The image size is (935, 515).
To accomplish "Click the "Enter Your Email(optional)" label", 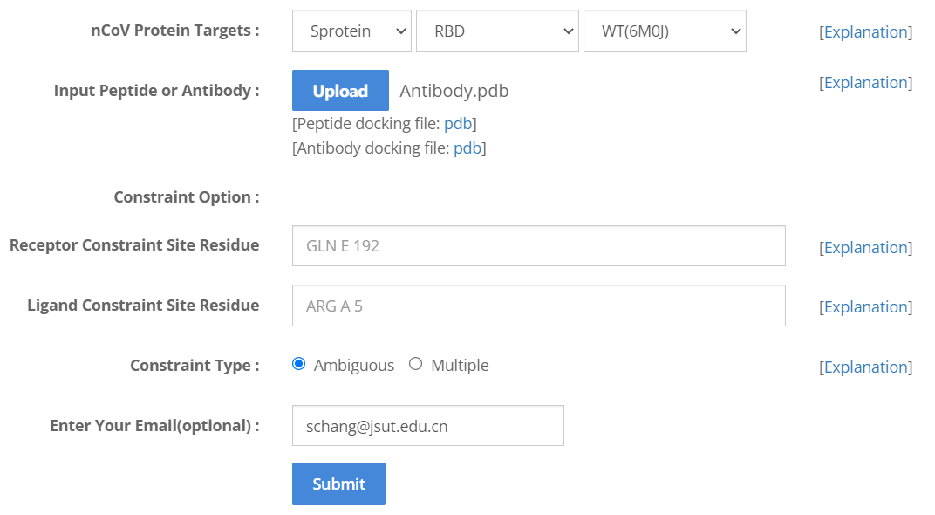I will tap(154, 426).
